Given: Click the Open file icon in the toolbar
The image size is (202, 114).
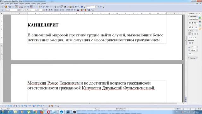Looking at the screenshot, I should (6, 7).
